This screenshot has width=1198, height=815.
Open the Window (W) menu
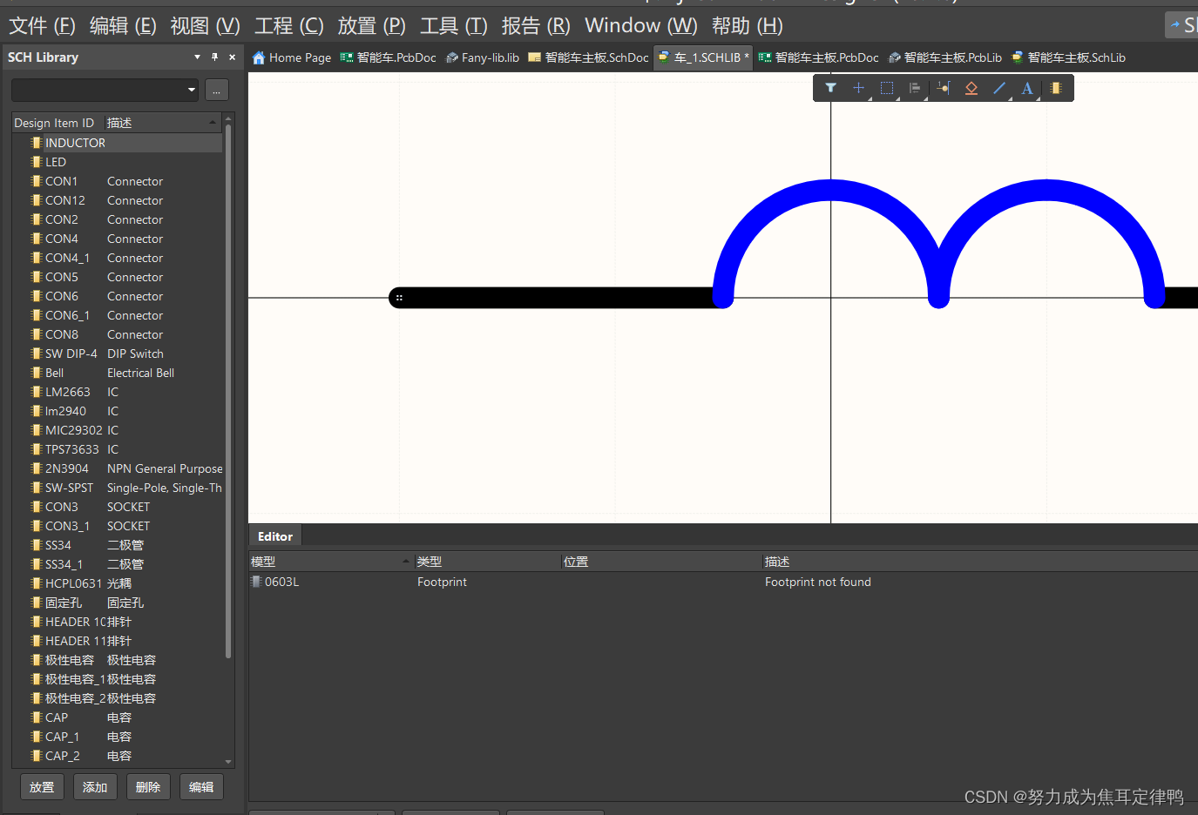[x=640, y=26]
